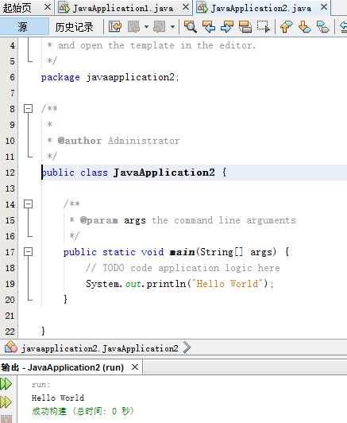Find the previous occurrence

[x=209, y=26]
